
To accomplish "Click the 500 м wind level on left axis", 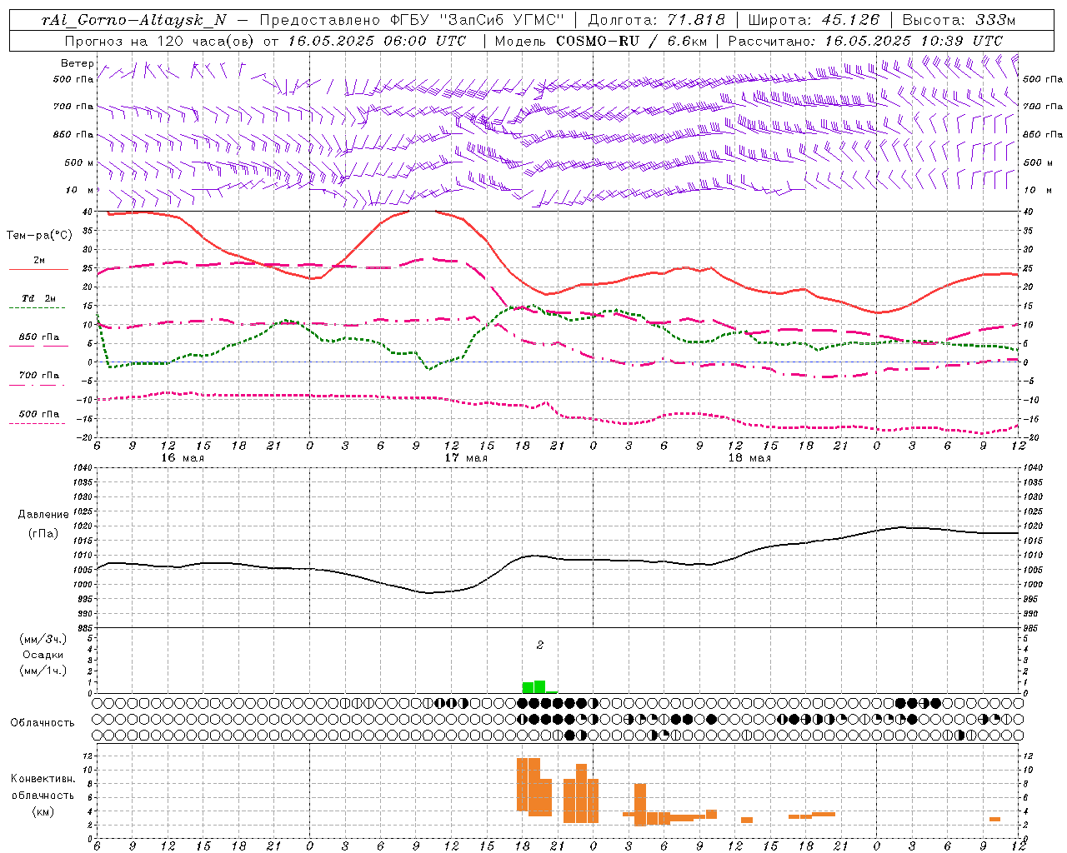I will (x=80, y=163).
